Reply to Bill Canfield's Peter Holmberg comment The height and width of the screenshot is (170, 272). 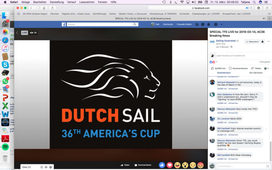point(233,159)
